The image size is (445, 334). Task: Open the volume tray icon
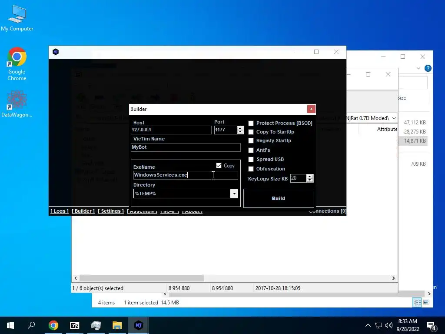[x=389, y=325]
